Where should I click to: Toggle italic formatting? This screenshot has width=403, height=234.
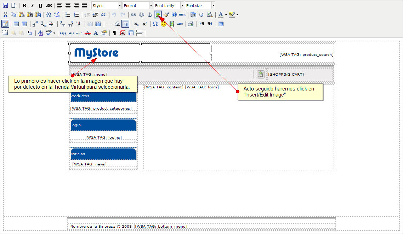click(32, 5)
